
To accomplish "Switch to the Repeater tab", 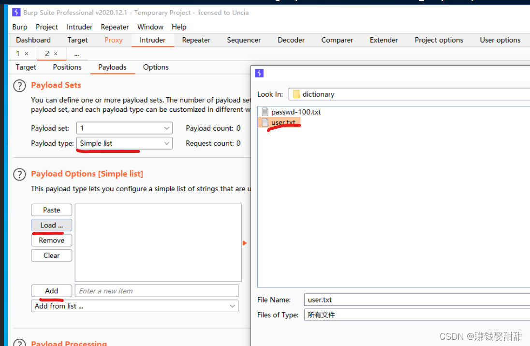I will (196, 40).
